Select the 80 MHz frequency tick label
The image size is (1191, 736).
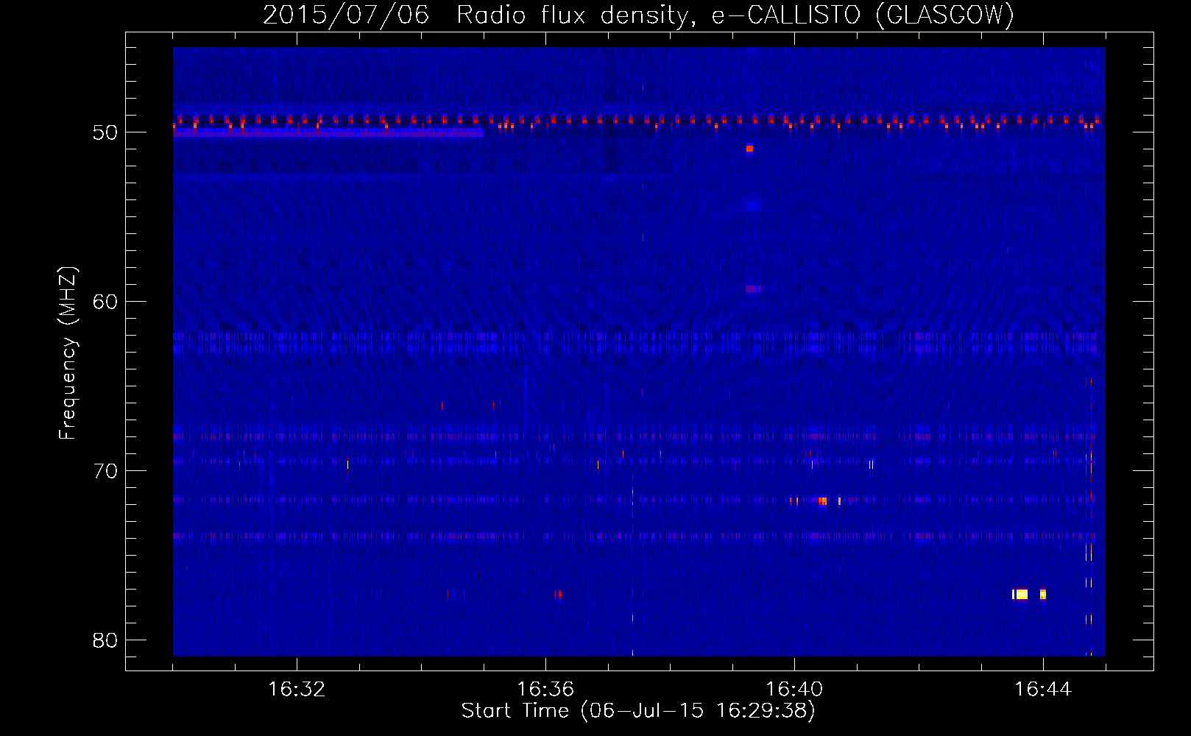pos(105,640)
